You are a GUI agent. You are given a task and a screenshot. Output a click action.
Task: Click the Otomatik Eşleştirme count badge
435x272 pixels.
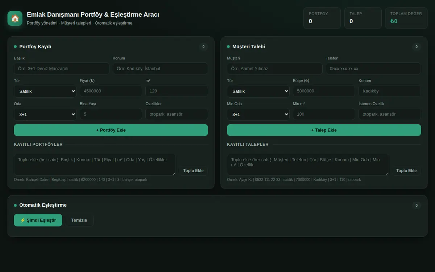pyautogui.click(x=417, y=206)
